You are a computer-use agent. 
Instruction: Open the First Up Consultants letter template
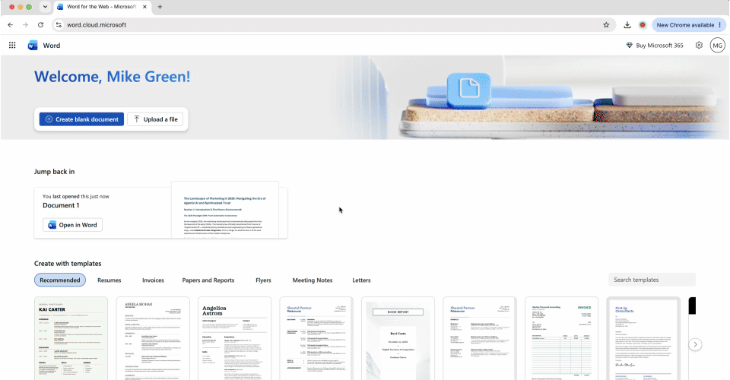tap(643, 339)
